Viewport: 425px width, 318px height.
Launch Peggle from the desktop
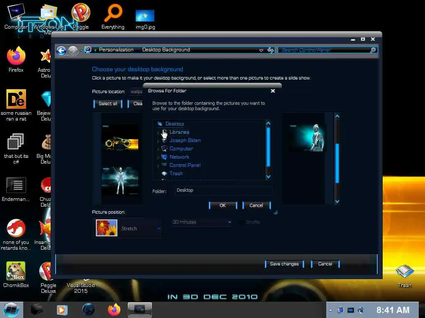pyautogui.click(x=81, y=16)
